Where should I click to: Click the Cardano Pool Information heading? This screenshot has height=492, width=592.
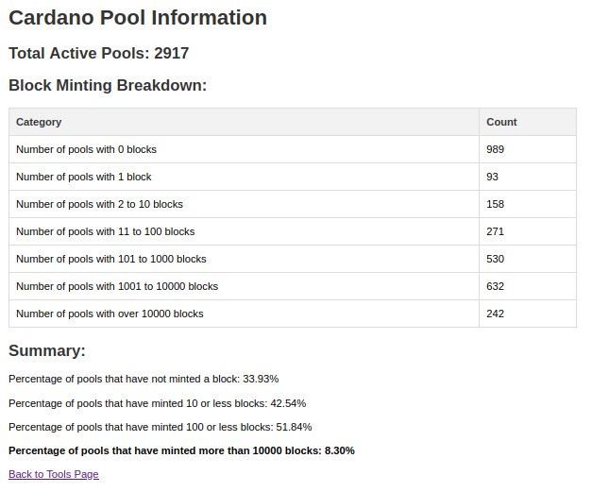pyautogui.click(x=138, y=18)
